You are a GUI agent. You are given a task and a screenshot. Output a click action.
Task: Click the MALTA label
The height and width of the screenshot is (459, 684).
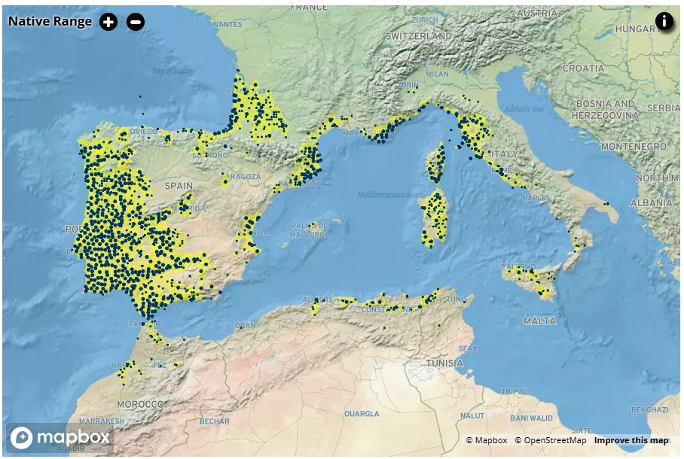click(x=539, y=321)
